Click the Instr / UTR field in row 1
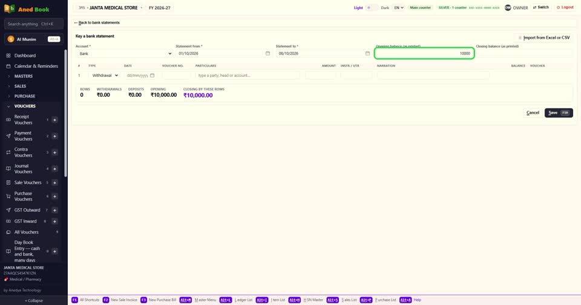 pyautogui.click(x=356, y=75)
